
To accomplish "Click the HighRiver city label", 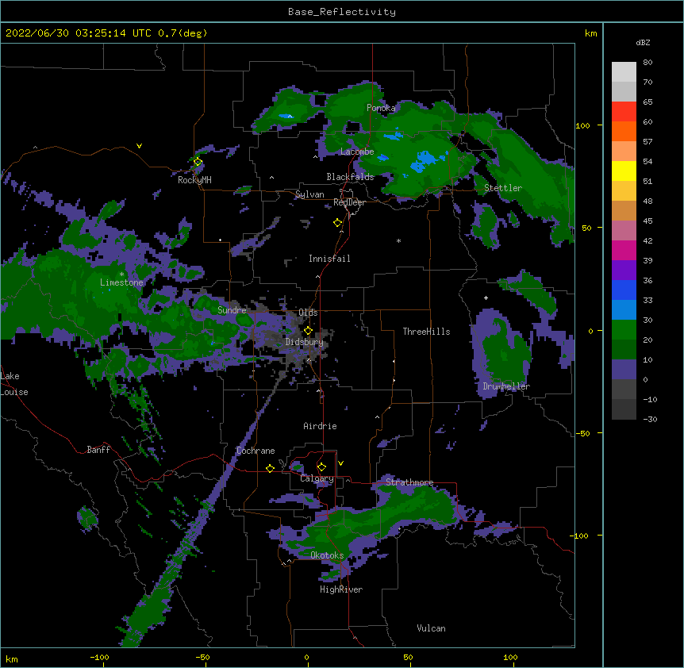I will coord(341,589).
